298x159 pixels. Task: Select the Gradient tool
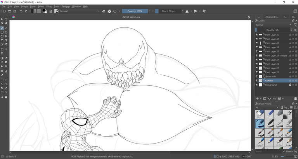click(x=2, y=58)
